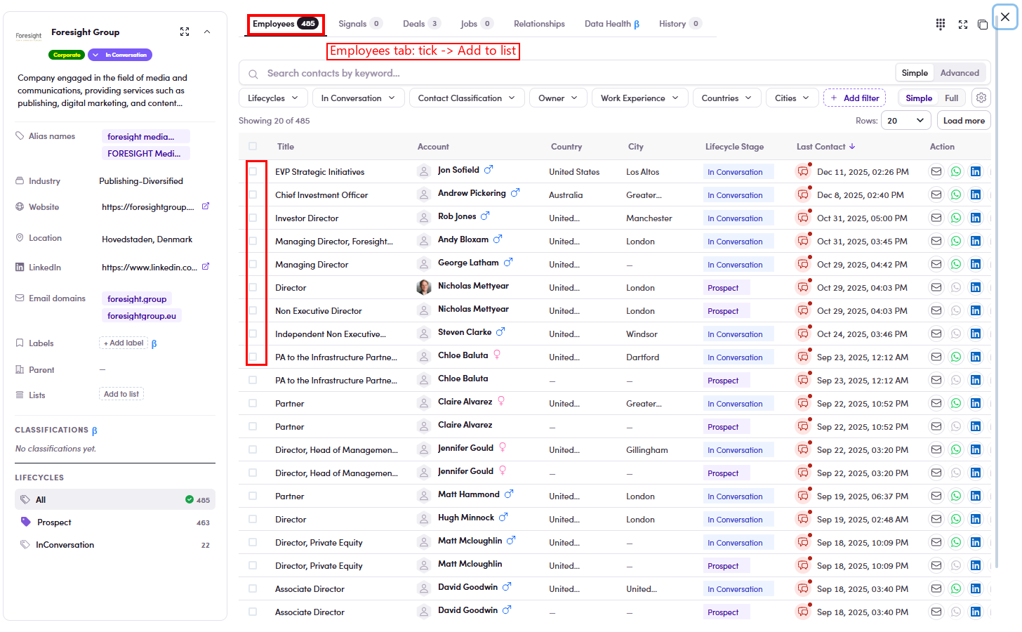1022x632 pixels.
Task: Click WhatsApp icon in Sep 18, 2025, 03:40 PM In Conversation row
Action: (x=956, y=588)
